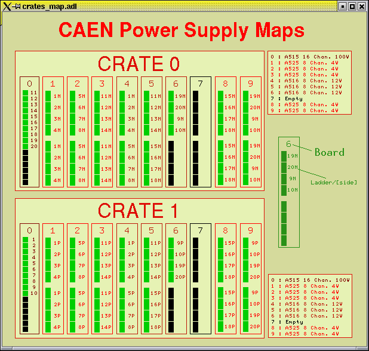Click 10P label in Crate 1 board 6
Image resolution: width=369 pixels, height=351 pixels.
coord(180,254)
